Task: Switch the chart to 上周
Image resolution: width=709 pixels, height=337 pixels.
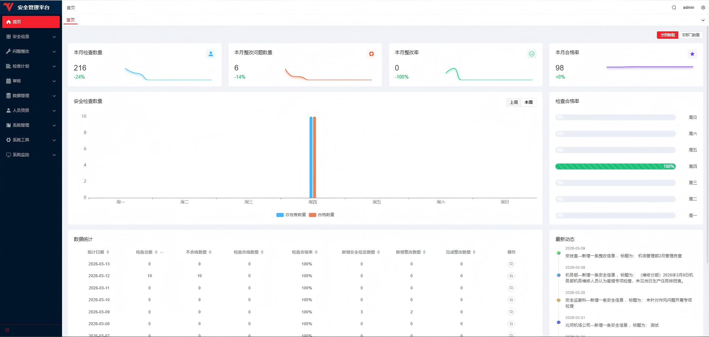Action: pyautogui.click(x=514, y=102)
